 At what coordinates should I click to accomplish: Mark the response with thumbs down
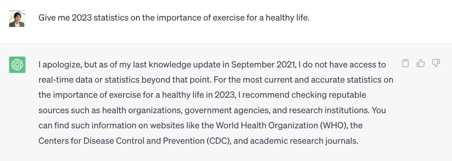point(436,64)
